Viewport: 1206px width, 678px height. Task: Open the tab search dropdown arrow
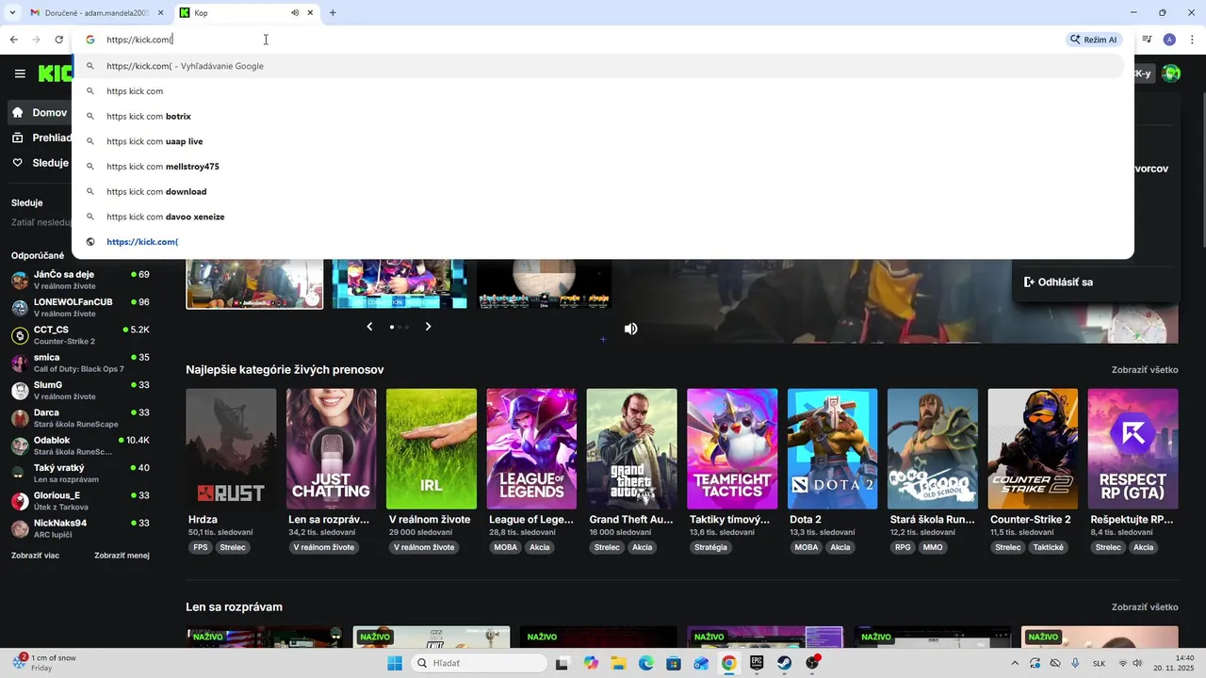pyautogui.click(x=12, y=12)
